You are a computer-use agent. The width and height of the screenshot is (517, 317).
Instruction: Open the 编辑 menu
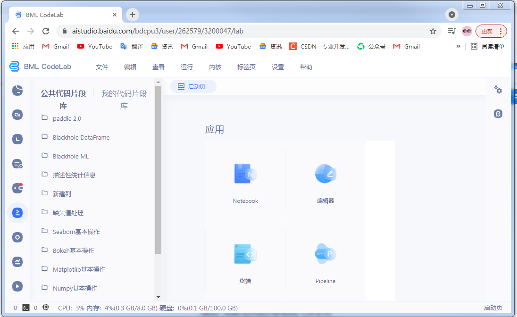[130, 67]
